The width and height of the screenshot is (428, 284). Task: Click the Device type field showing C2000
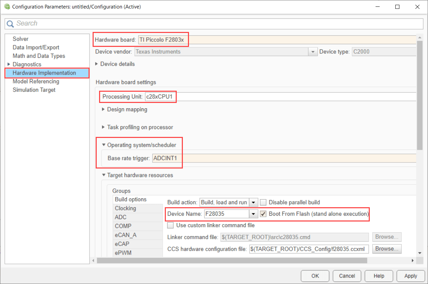tap(384, 52)
